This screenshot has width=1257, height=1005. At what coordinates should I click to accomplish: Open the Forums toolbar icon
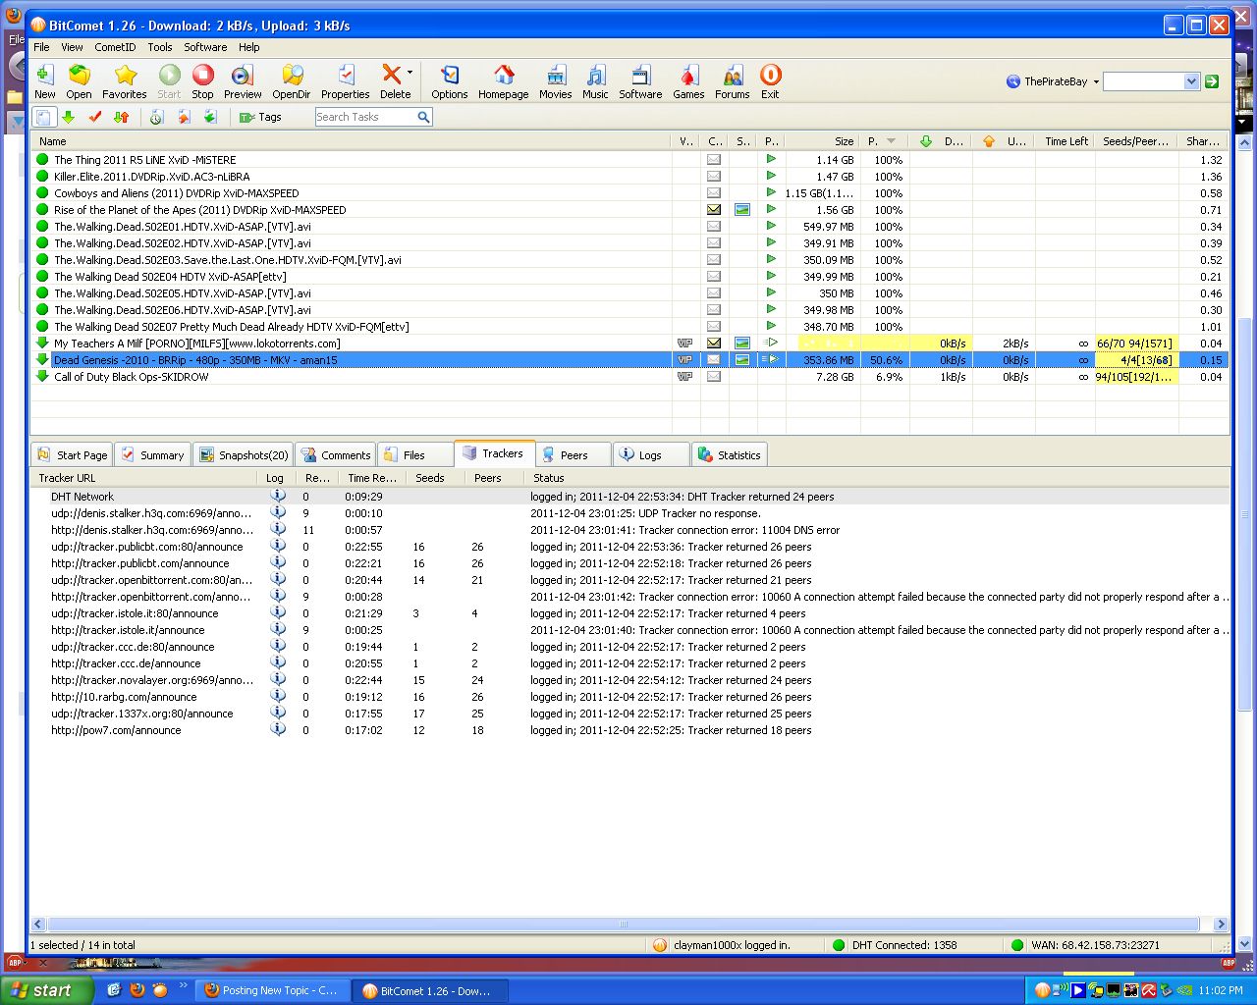click(733, 76)
